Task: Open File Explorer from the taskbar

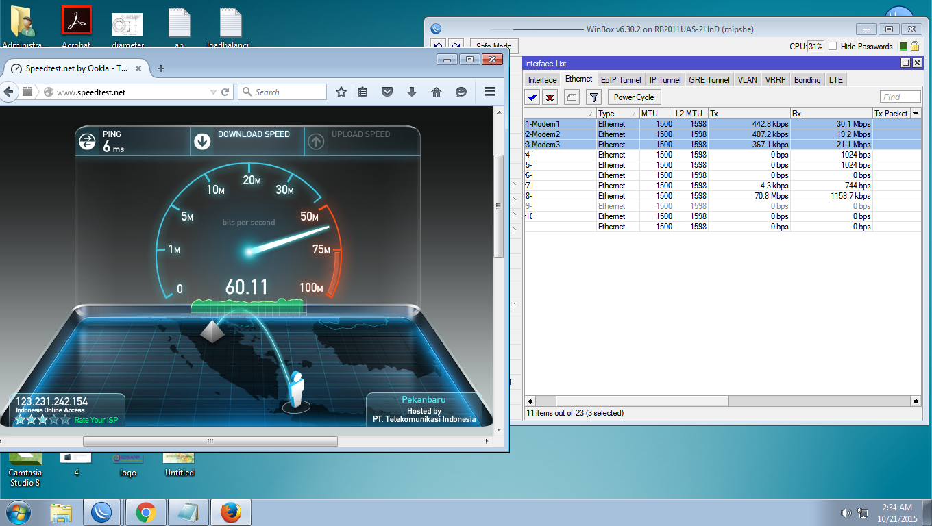Action: click(x=61, y=512)
